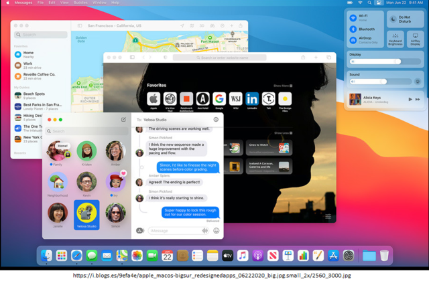Open LinkedIn favorite in Safari
The image size is (429, 283).
click(x=252, y=98)
